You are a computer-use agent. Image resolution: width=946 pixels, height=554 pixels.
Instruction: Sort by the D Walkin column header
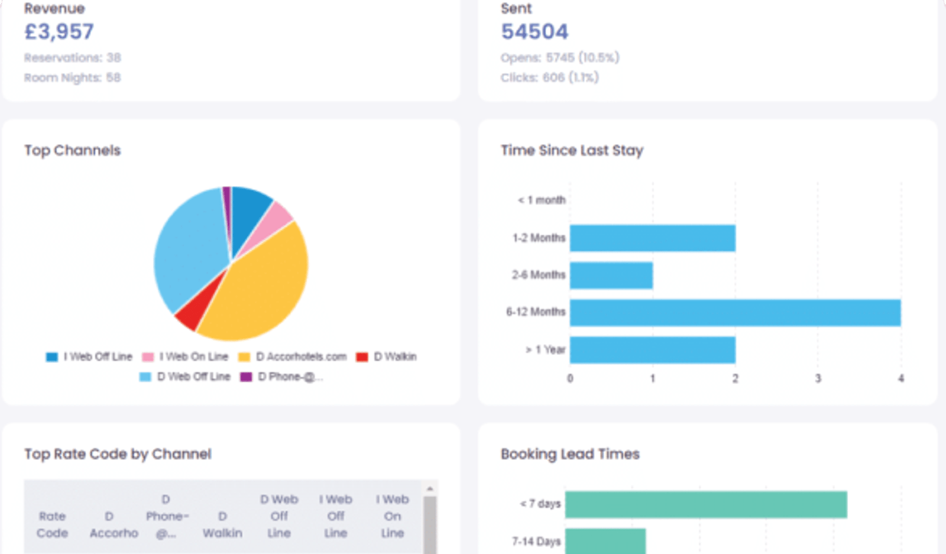pyautogui.click(x=222, y=524)
